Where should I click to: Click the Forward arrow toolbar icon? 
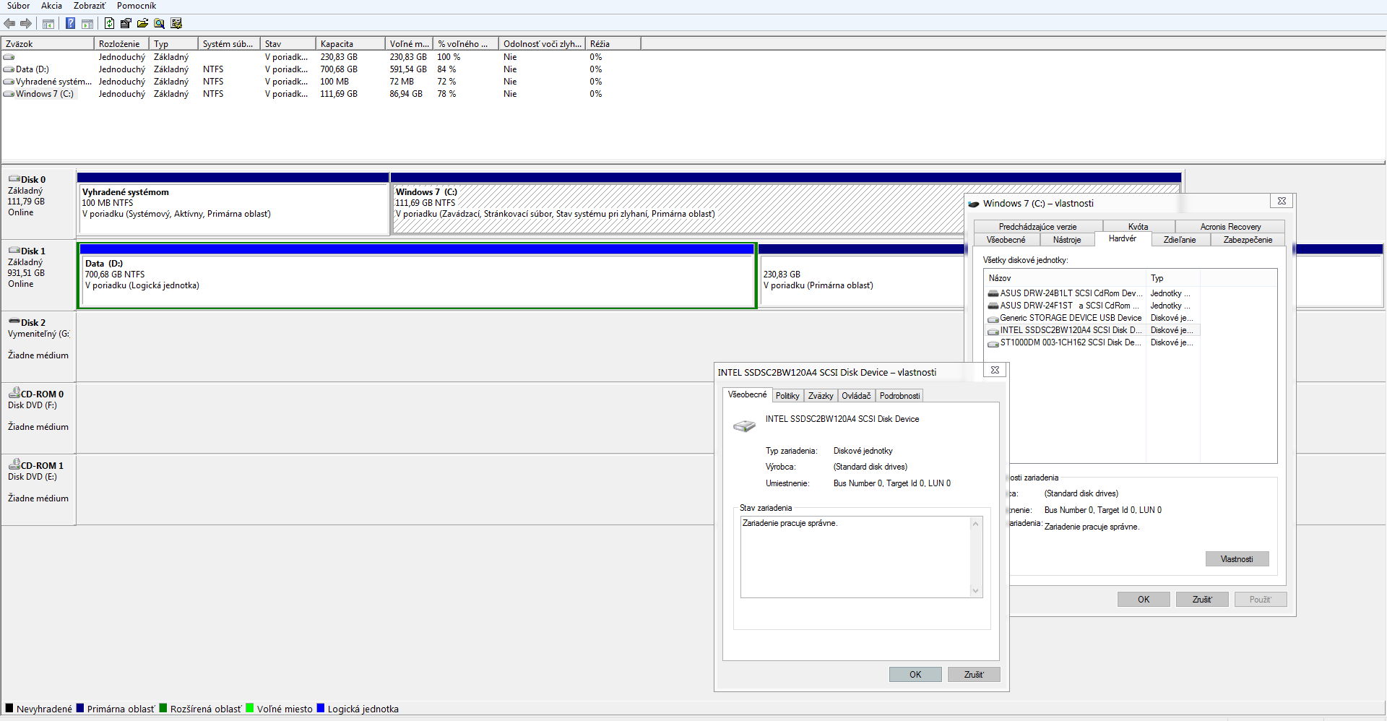[26, 24]
